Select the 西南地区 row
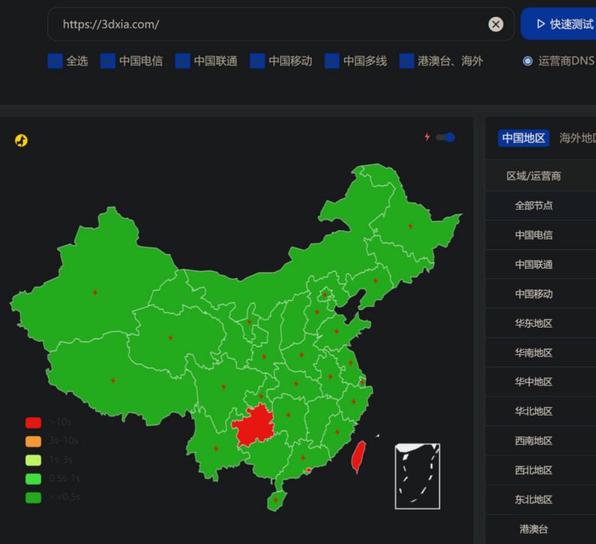 (x=540, y=441)
